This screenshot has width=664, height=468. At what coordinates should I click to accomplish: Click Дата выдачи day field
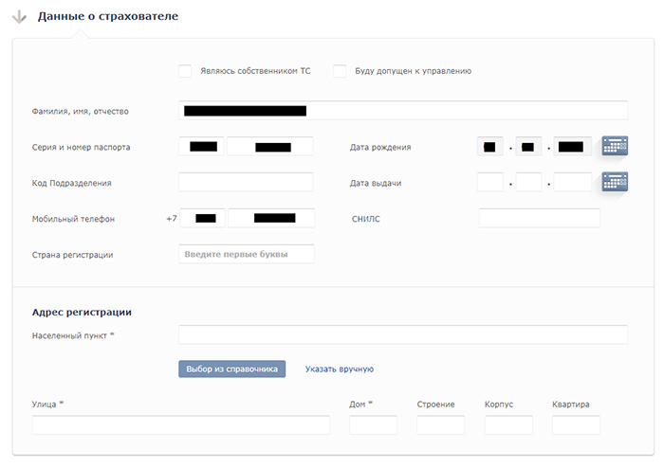[490, 182]
